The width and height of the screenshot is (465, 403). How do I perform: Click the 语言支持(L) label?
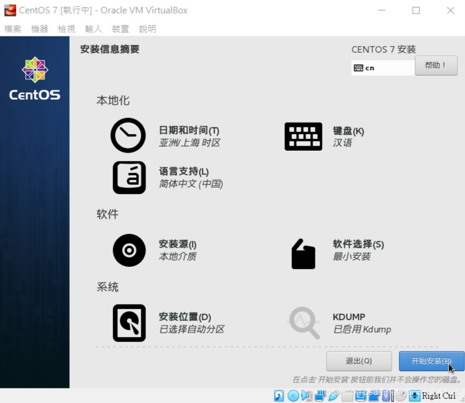(x=184, y=171)
